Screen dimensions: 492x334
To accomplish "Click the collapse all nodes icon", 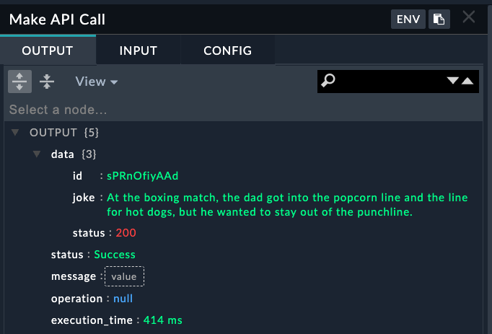I will [x=47, y=82].
